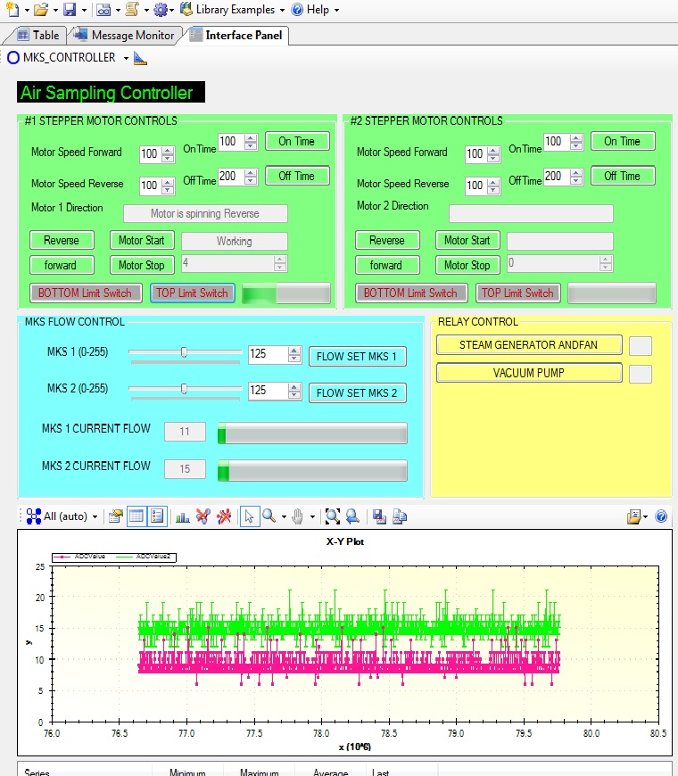Toggle the arrow pointer cursor mode in plot toolbar

point(250,516)
